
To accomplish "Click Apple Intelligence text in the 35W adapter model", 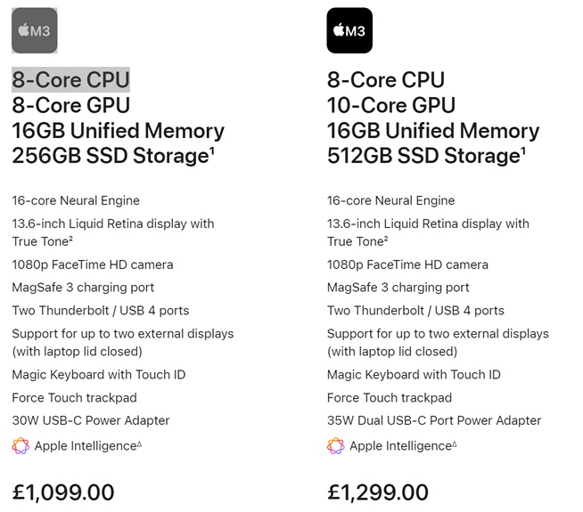I will tap(398, 445).
